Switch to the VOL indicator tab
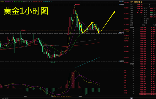The image size is (156, 99). coord(3,98)
